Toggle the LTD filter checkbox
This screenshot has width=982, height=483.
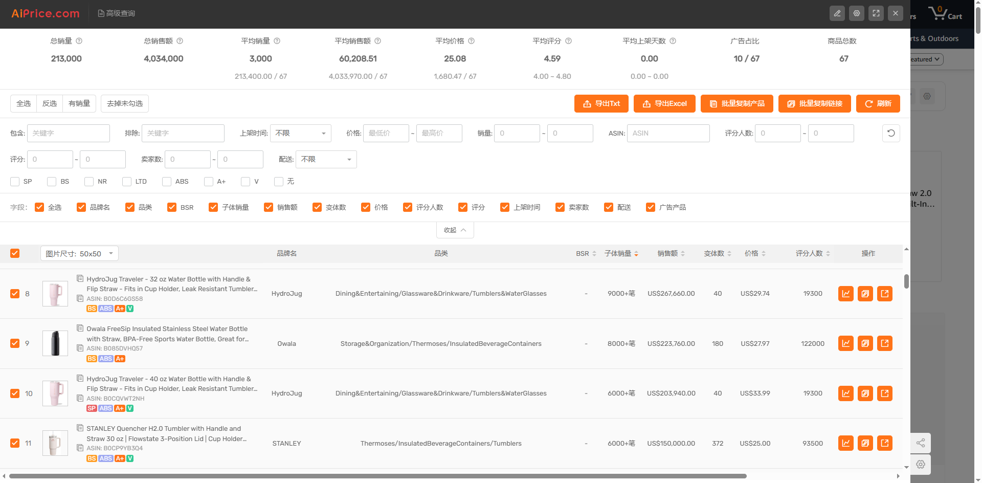click(127, 182)
